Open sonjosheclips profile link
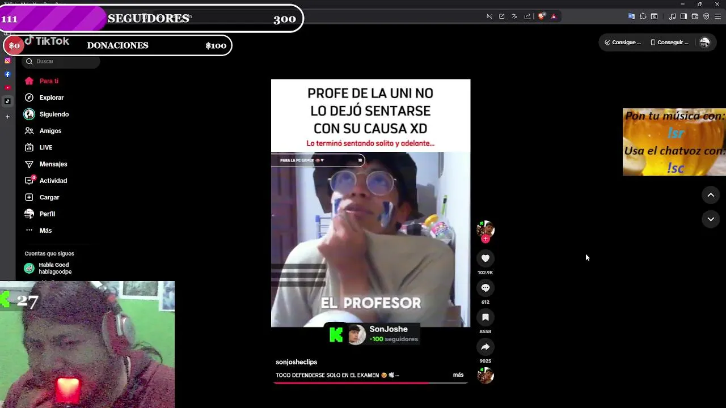Viewport: 726px width, 408px height. tap(296, 362)
